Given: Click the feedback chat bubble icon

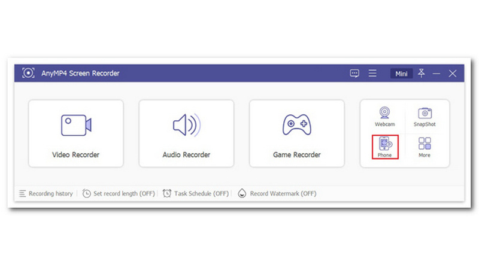Looking at the screenshot, I should (x=354, y=73).
